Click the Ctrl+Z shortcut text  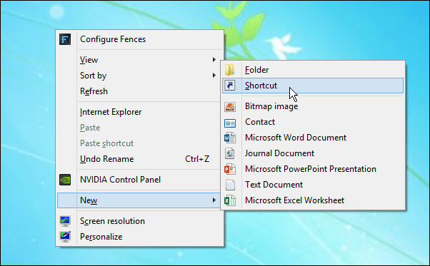pos(197,159)
